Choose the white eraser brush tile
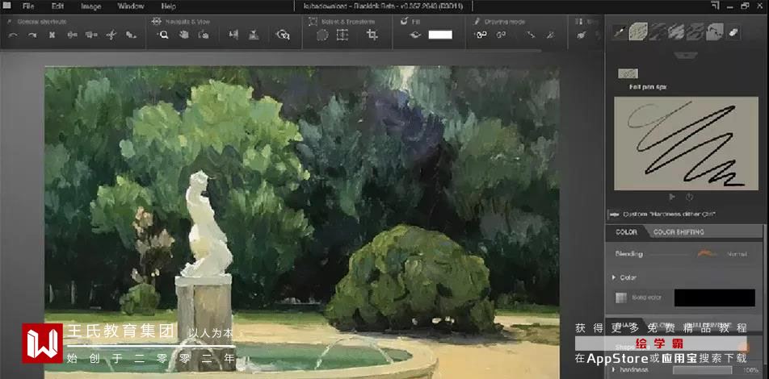Image resolution: width=769 pixels, height=379 pixels. click(733, 31)
